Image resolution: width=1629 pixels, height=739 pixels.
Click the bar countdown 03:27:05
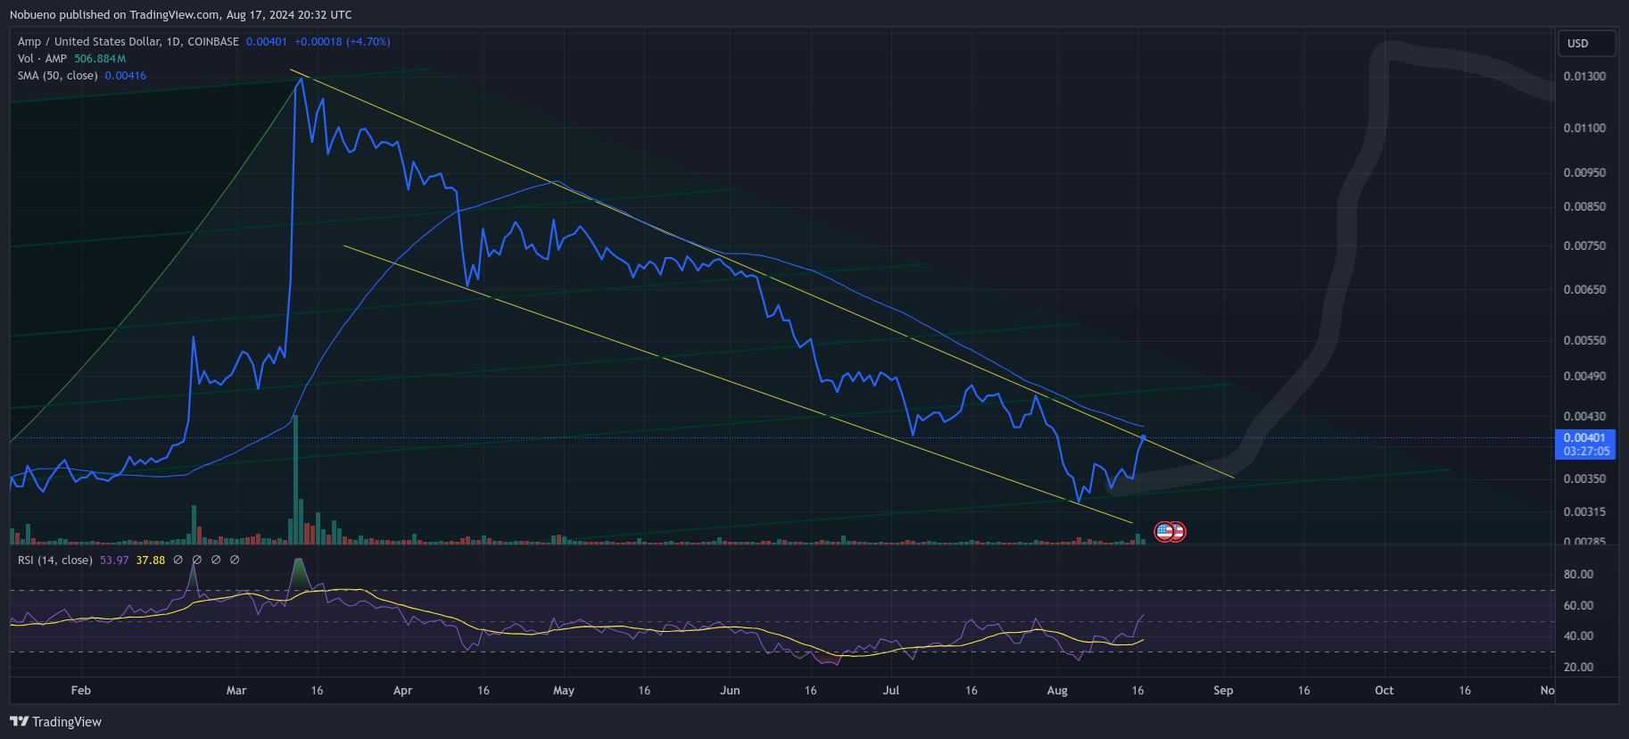click(x=1586, y=451)
